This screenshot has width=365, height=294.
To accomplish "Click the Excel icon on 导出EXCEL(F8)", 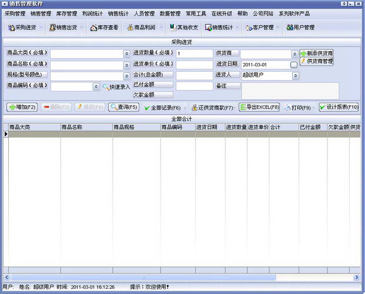I will pos(243,107).
